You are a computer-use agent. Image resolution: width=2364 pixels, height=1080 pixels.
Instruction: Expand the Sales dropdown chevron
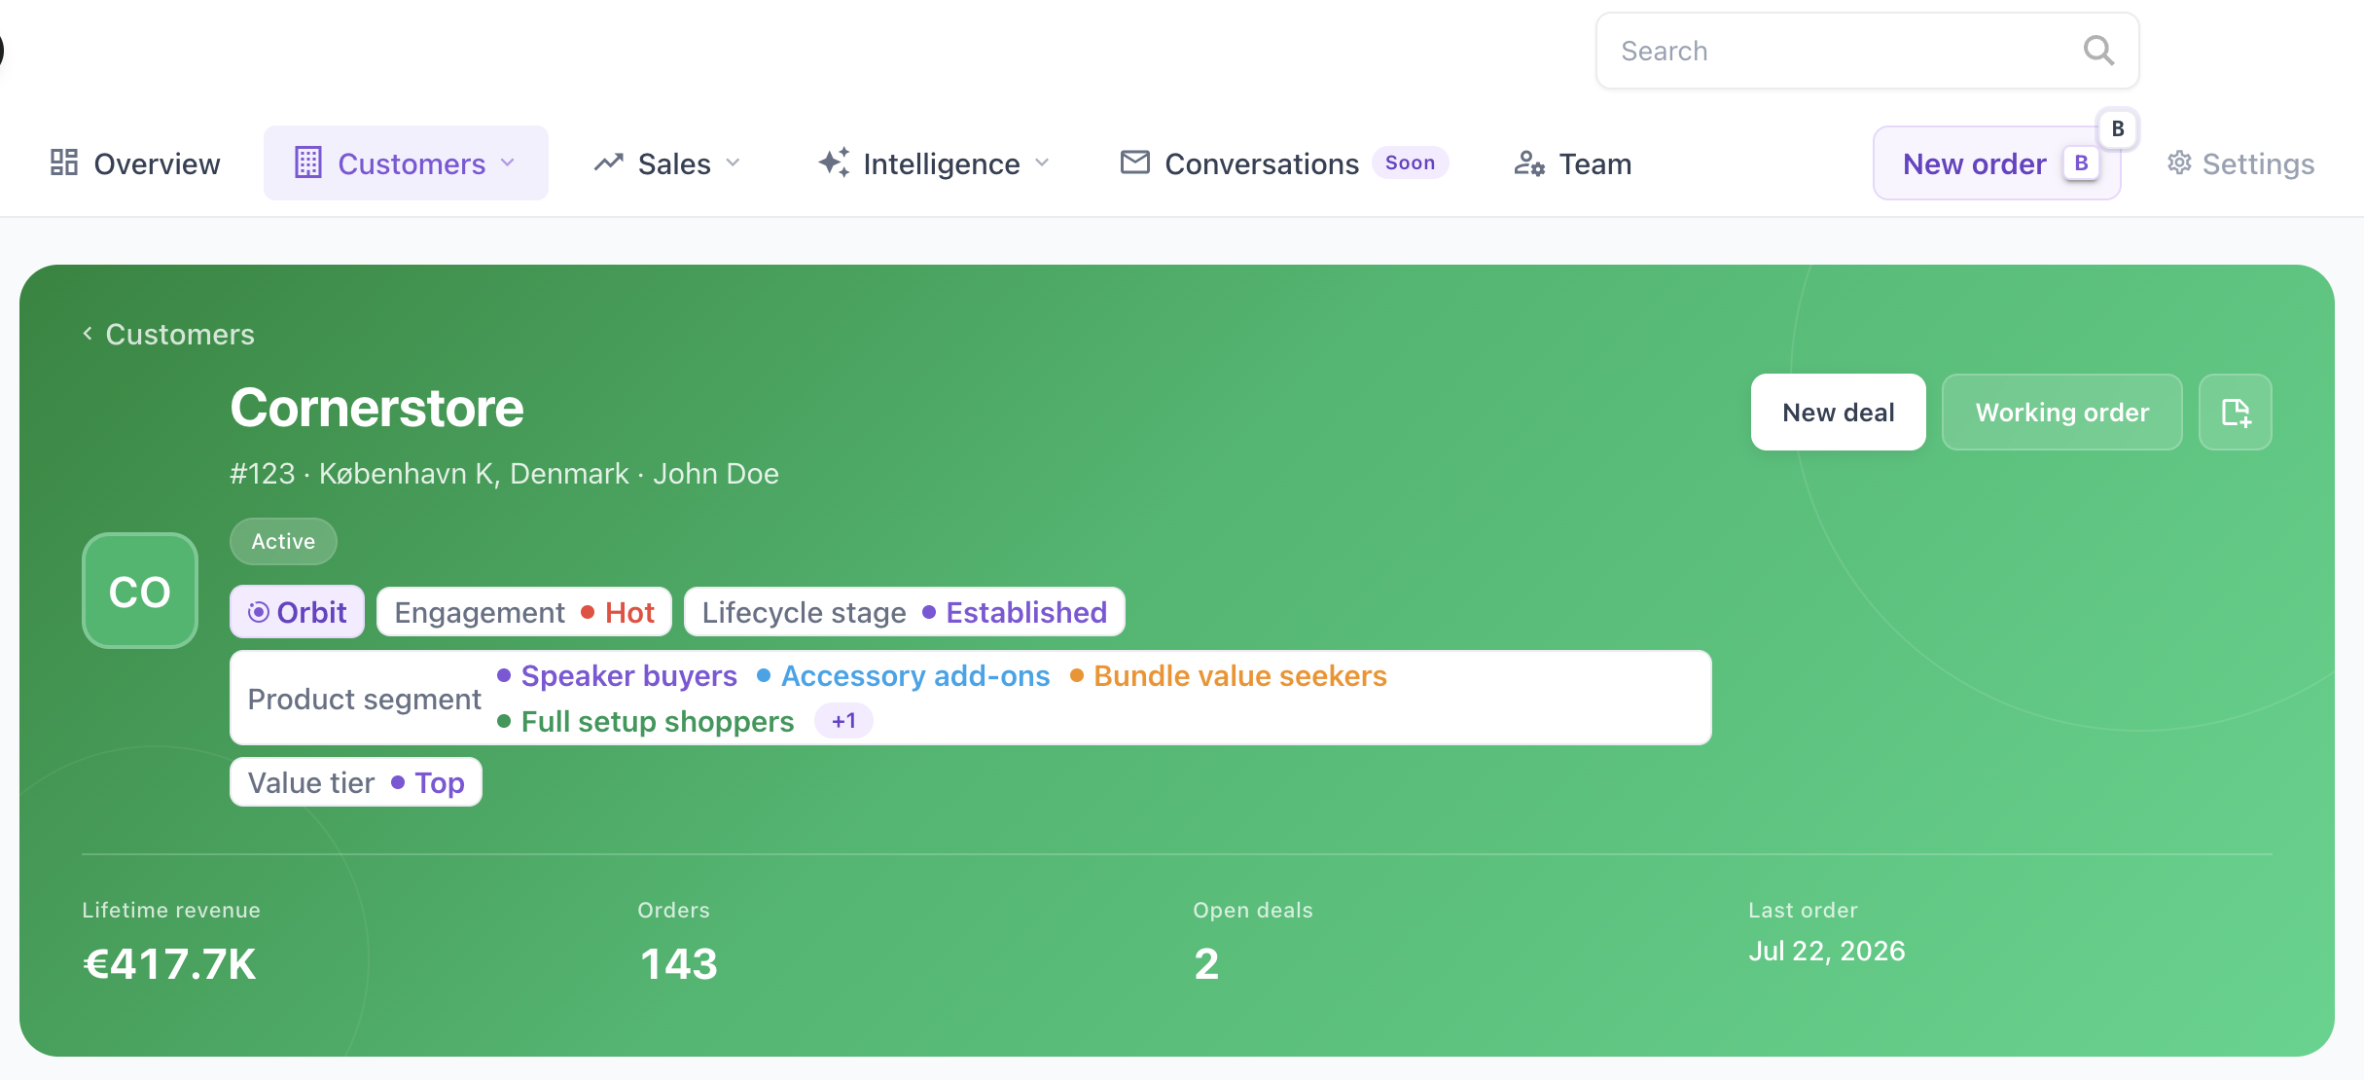point(734,163)
